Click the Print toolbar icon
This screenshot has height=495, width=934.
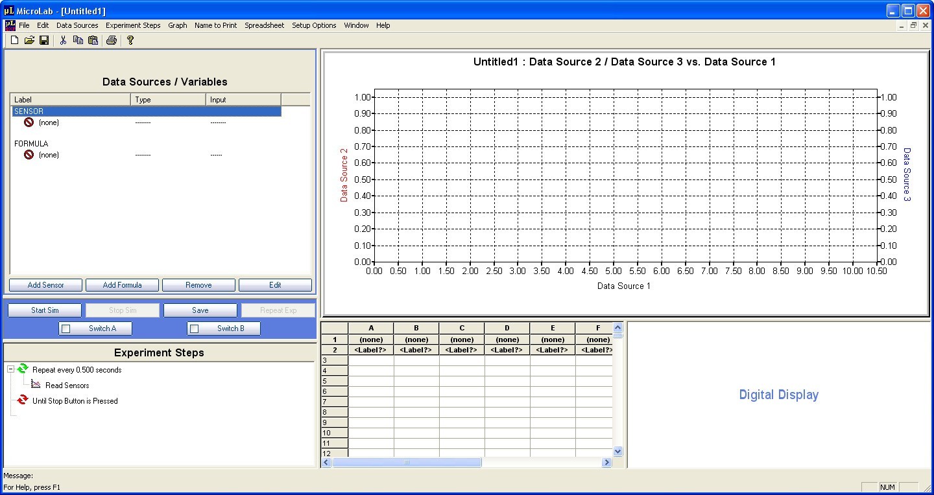click(x=112, y=40)
